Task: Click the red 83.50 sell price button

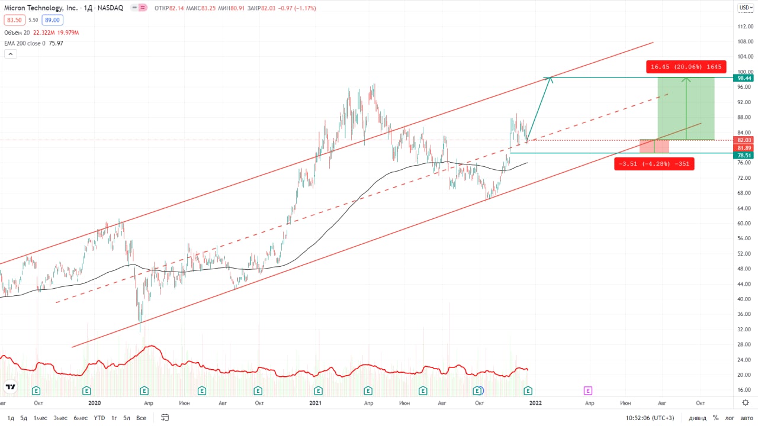Action: (x=14, y=20)
